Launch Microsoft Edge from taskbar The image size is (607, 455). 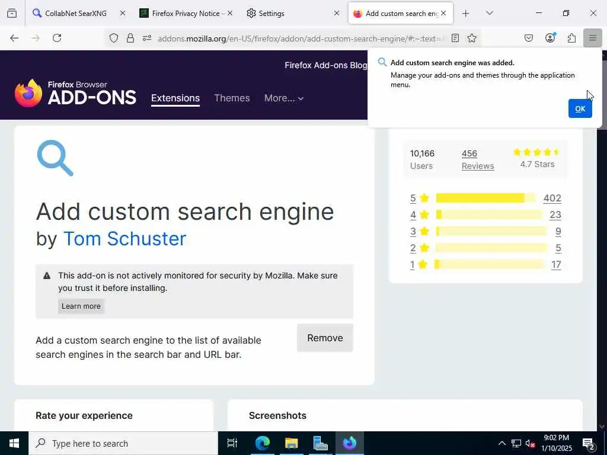click(x=263, y=443)
